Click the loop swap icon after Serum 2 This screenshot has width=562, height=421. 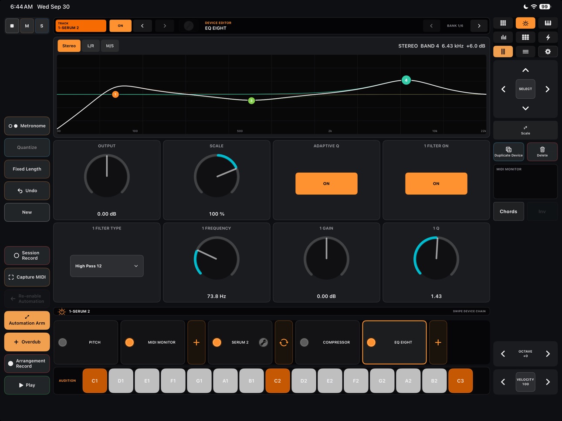[x=284, y=342]
